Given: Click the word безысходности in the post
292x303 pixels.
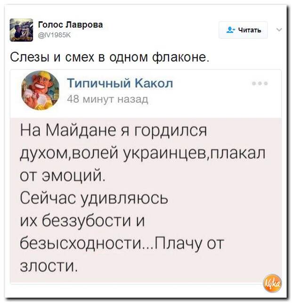Looking at the screenshot, I should (x=81, y=243).
